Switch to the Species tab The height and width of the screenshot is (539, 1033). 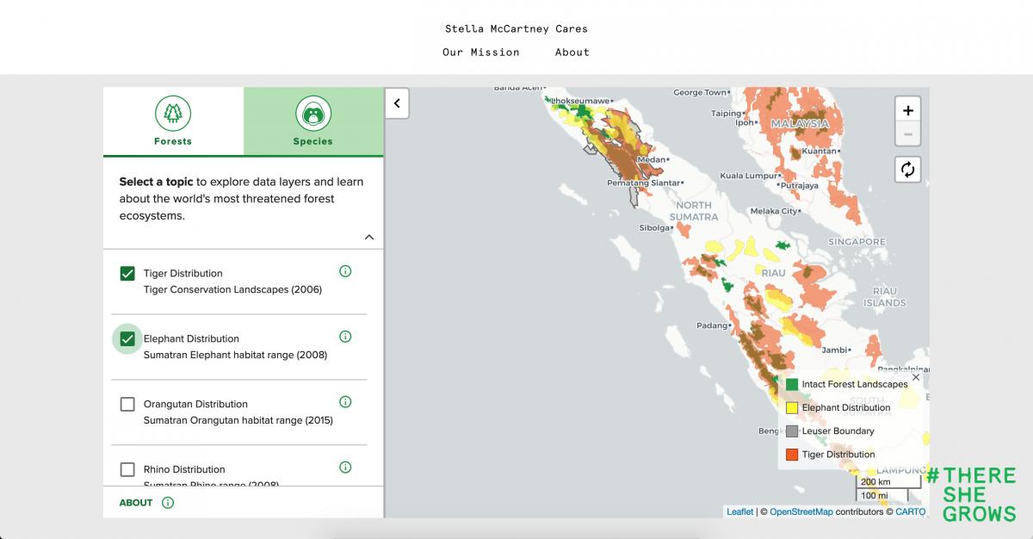click(x=313, y=121)
